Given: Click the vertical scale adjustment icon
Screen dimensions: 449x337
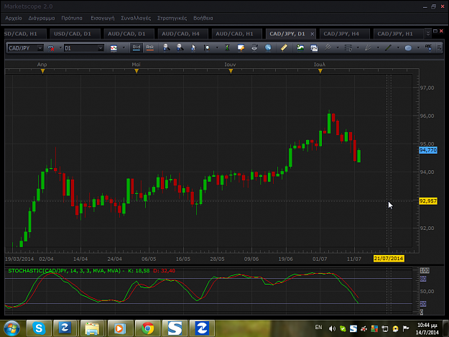Looking at the screenshot, I should [227, 47].
